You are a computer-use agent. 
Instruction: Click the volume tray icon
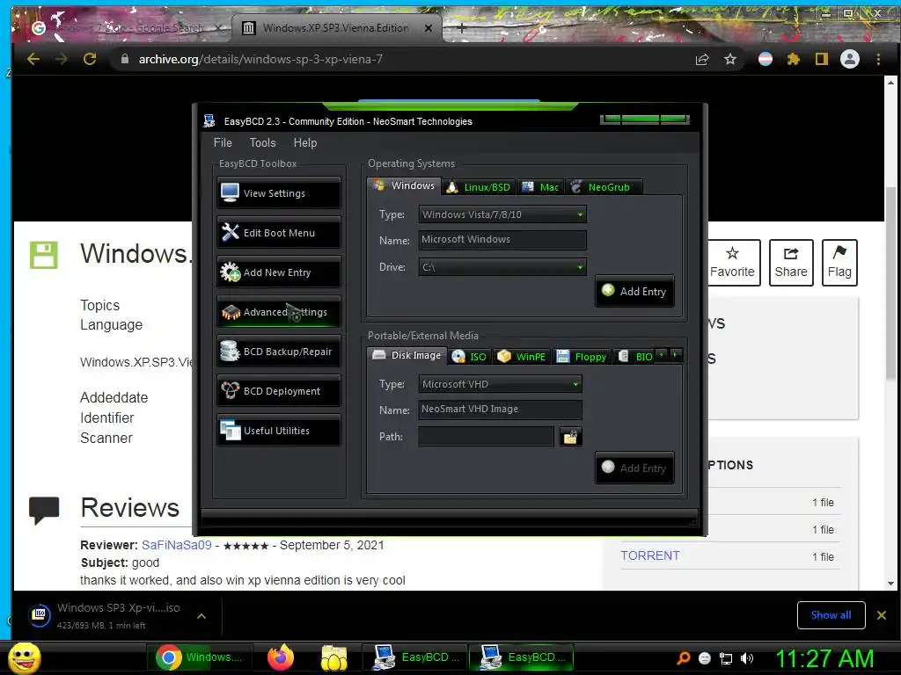tap(747, 659)
